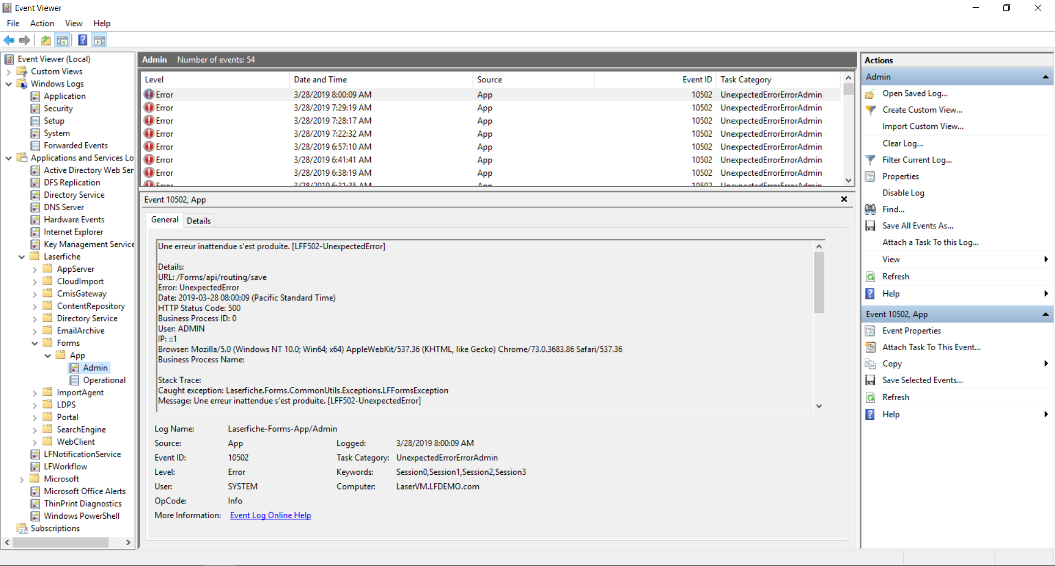Collapse the Laserfiche folder node
Screen dimensions: 1055x566
click(21, 257)
